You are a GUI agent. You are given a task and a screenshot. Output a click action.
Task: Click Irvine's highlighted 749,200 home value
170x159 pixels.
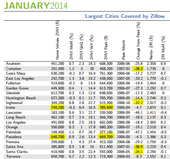[57, 107]
